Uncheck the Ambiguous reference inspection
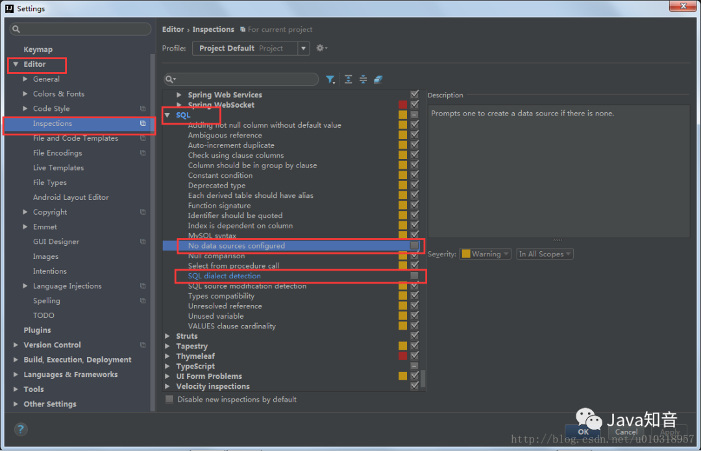The height and width of the screenshot is (451, 701). 414,135
